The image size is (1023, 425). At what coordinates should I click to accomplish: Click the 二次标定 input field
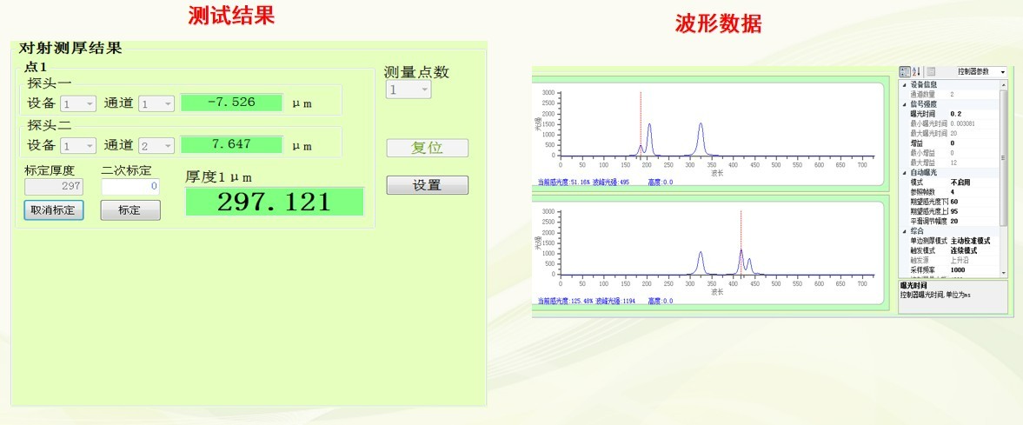(x=130, y=186)
